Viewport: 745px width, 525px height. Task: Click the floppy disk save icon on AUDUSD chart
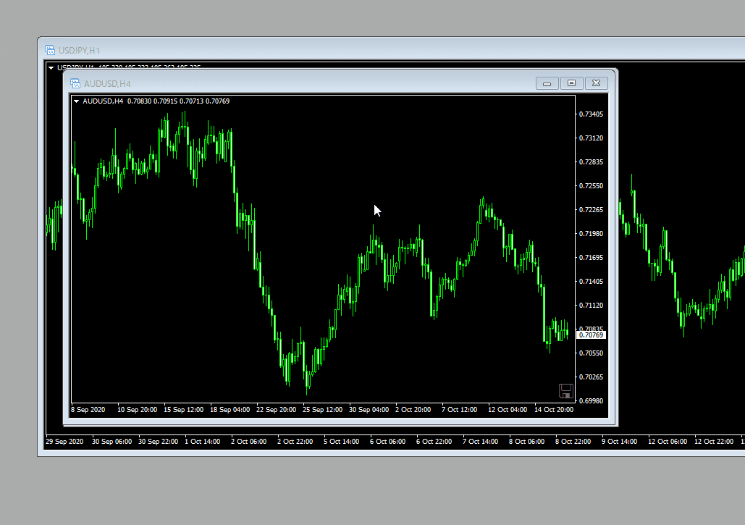[566, 392]
